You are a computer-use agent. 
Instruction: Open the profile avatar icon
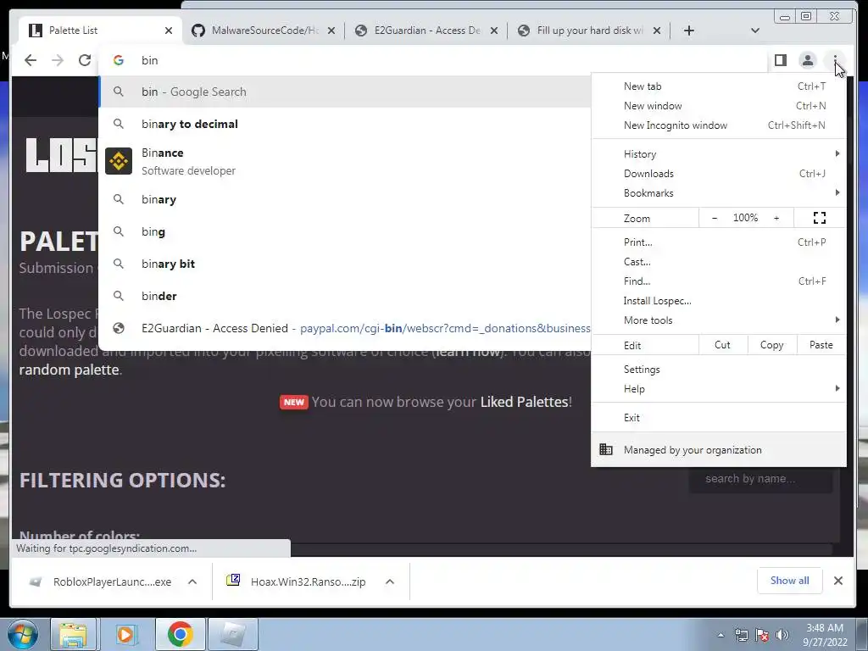(x=808, y=60)
